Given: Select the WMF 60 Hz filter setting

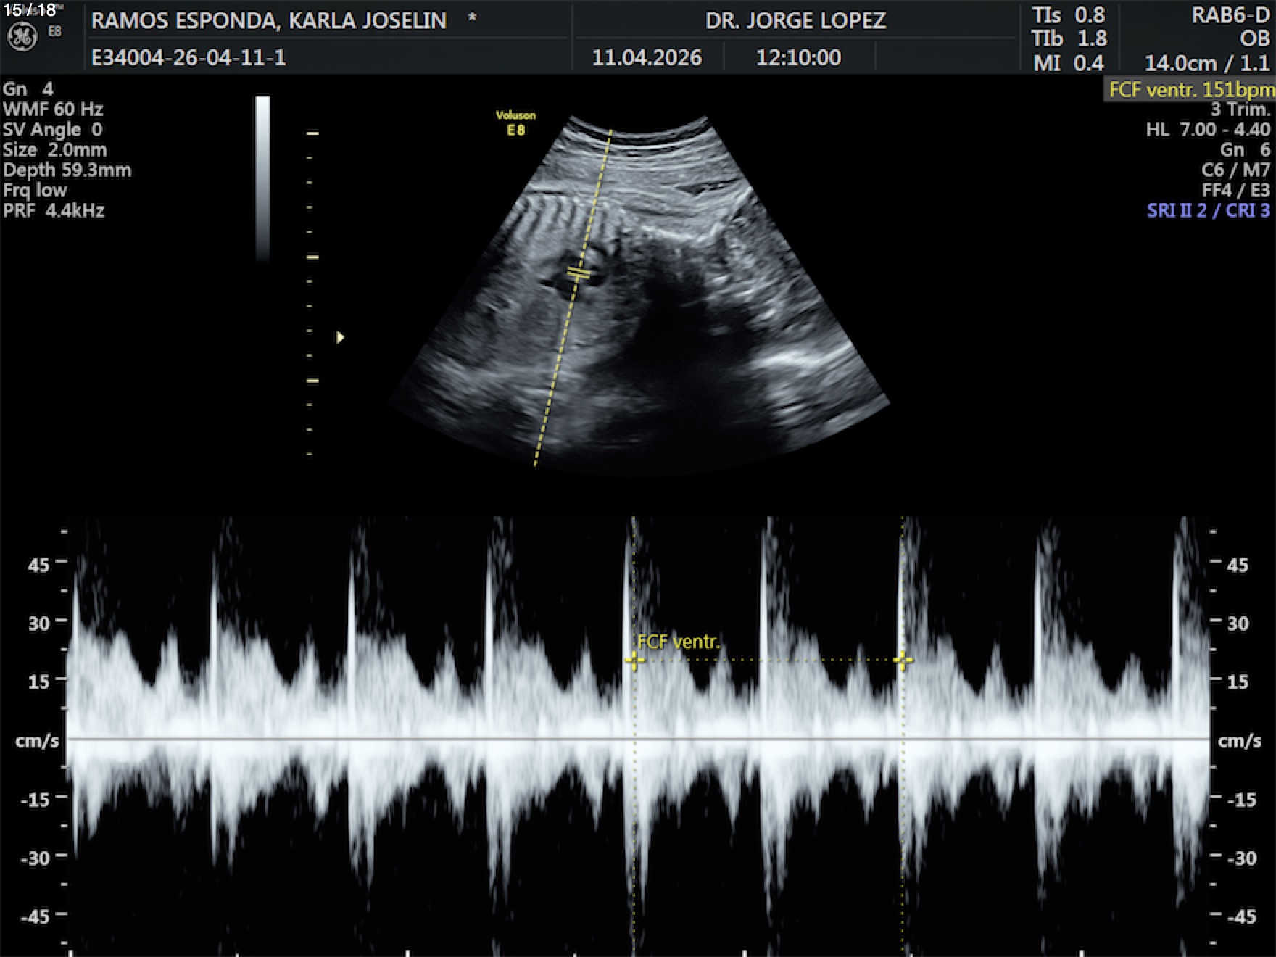Looking at the screenshot, I should point(53,109).
